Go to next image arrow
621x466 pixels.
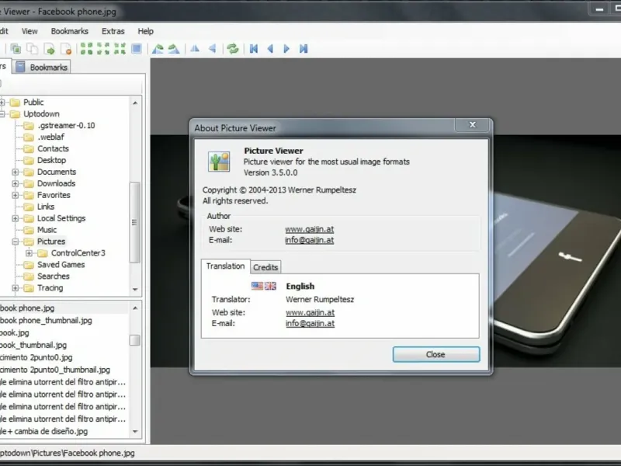pyautogui.click(x=286, y=49)
